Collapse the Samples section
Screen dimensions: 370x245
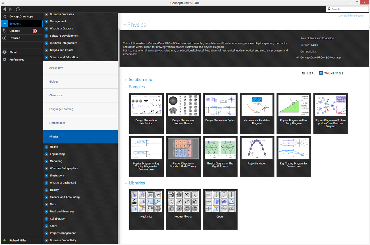pos(126,87)
